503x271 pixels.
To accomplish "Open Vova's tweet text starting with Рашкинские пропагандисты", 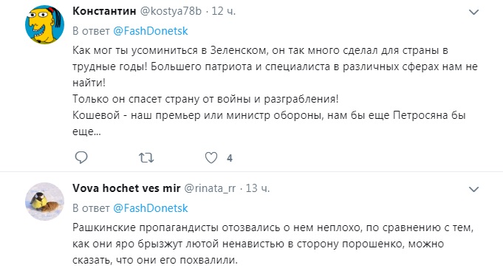I will click(273, 244).
